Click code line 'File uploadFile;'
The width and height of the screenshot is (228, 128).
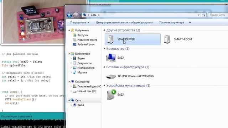pos(14,65)
